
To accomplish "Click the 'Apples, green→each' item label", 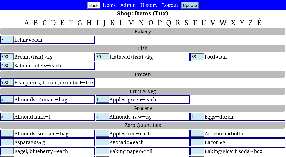I will click(133, 100).
